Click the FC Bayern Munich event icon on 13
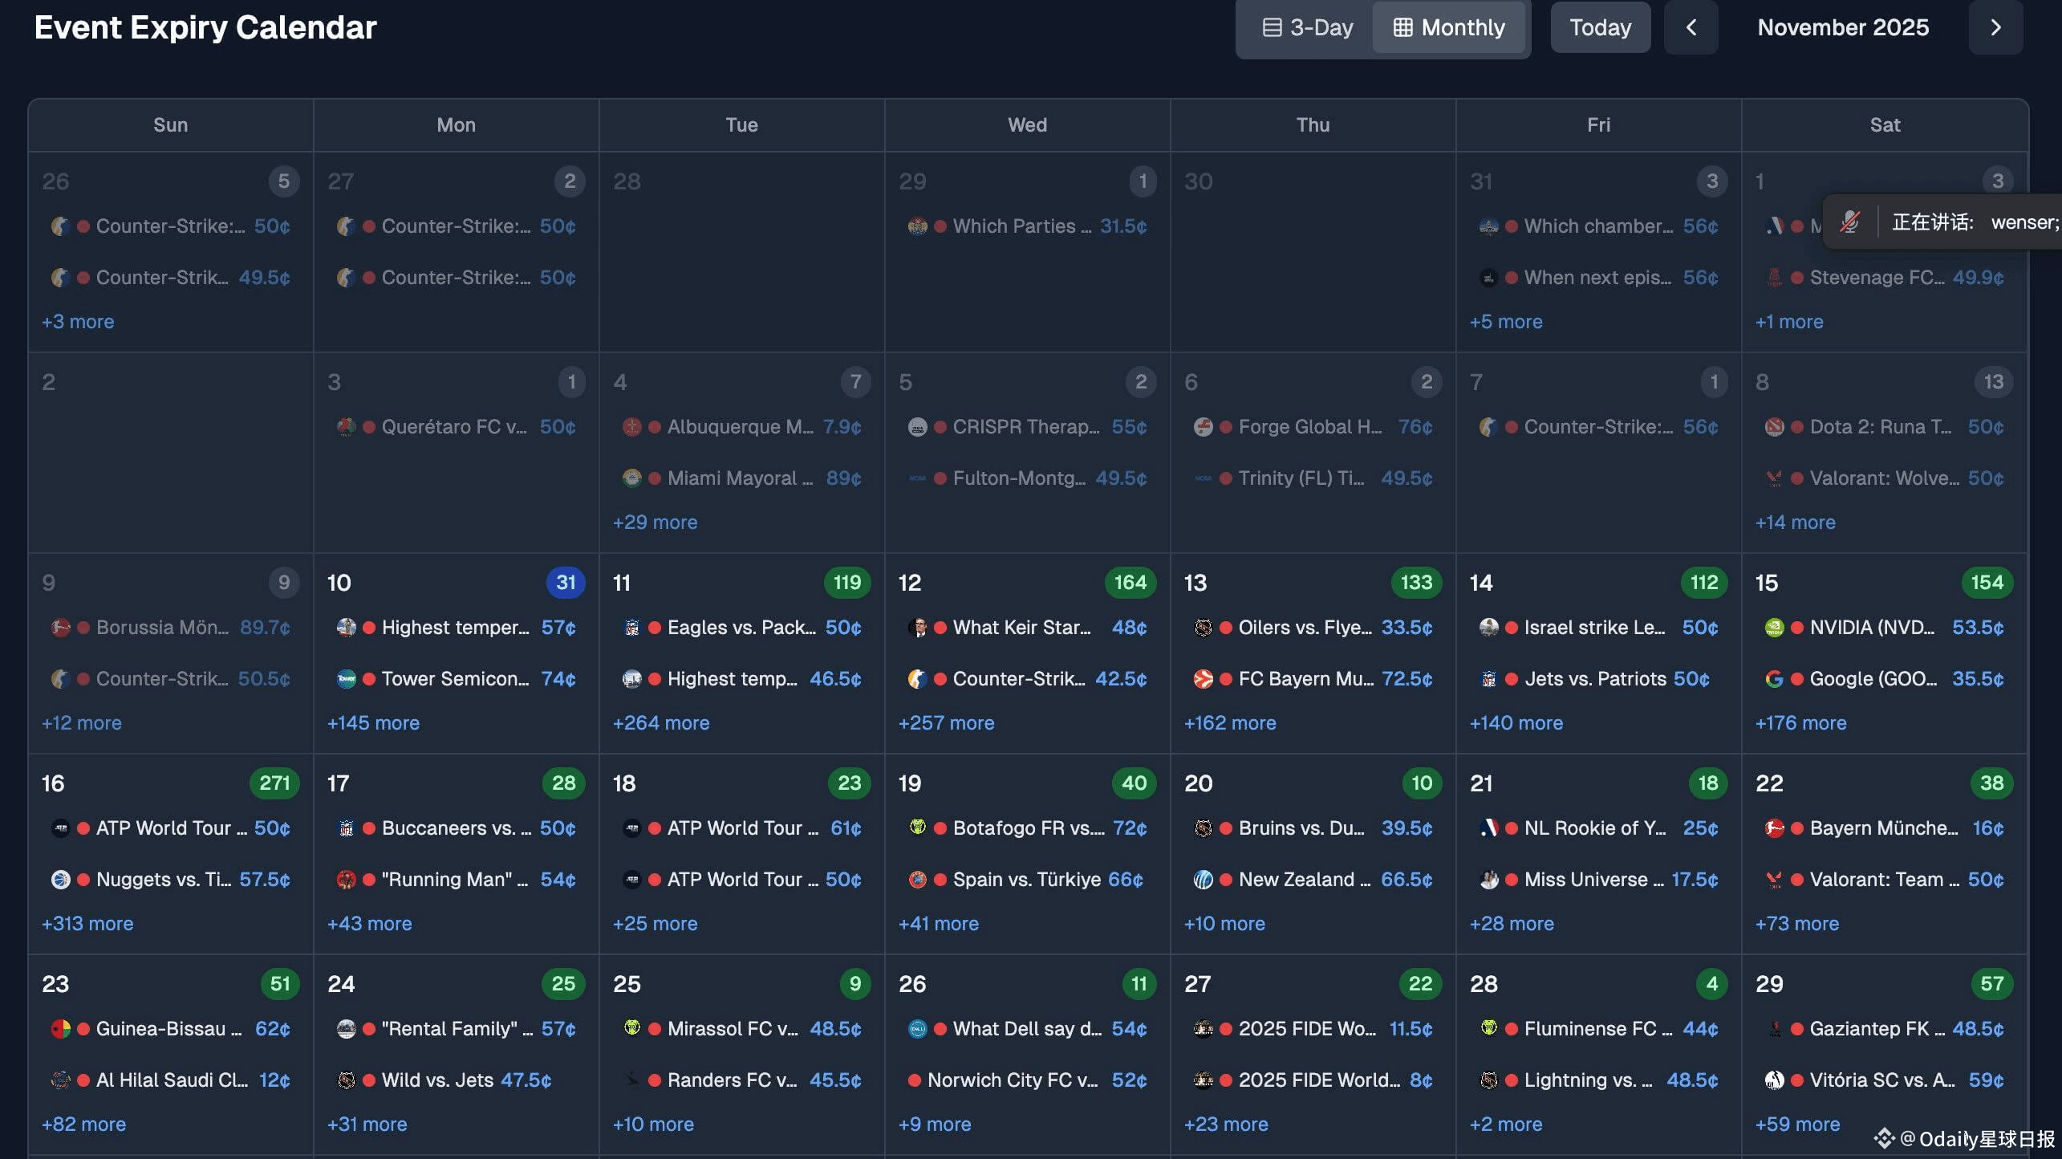The height and width of the screenshot is (1159, 2062). click(x=1203, y=679)
